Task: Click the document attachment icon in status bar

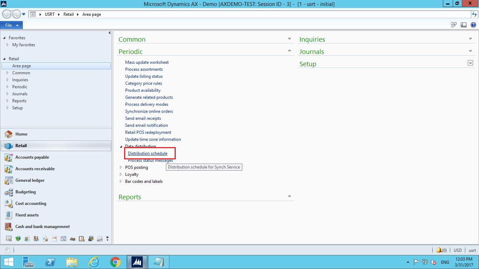Action: coord(7,250)
